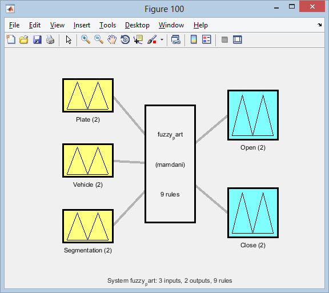The height and width of the screenshot is (293, 329).
Task: Click the fuzzy_part mamdani rules box
Action: pos(170,164)
